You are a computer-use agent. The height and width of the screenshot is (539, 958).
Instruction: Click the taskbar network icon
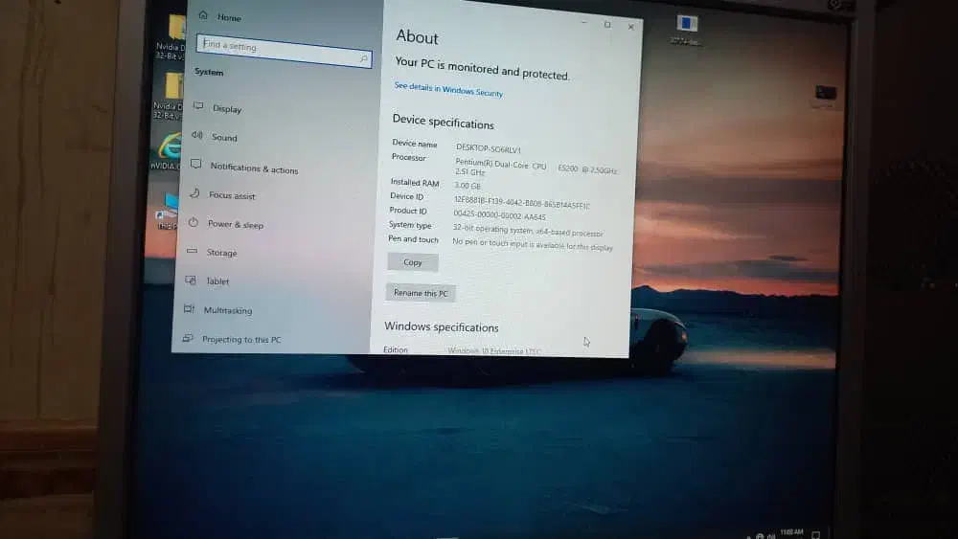click(x=760, y=536)
